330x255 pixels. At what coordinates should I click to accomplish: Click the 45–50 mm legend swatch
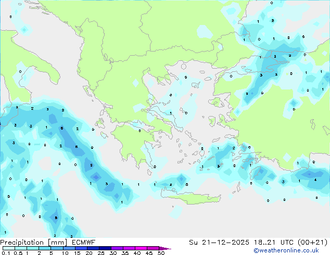pyautogui.click(x=153, y=248)
